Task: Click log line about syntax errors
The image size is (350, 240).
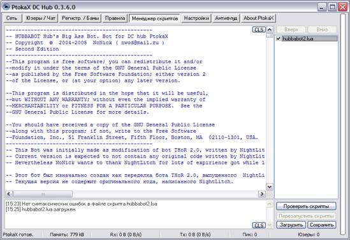Action: point(82,204)
